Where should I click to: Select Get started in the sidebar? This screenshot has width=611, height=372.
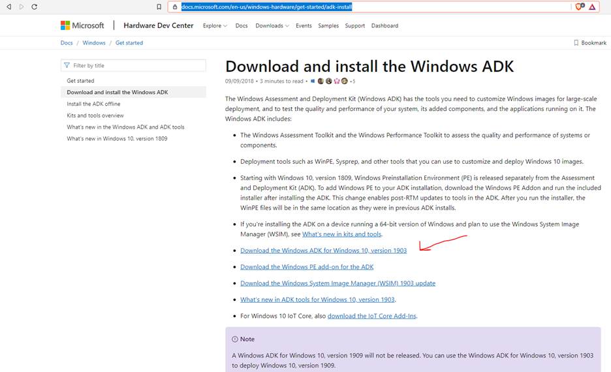[81, 81]
